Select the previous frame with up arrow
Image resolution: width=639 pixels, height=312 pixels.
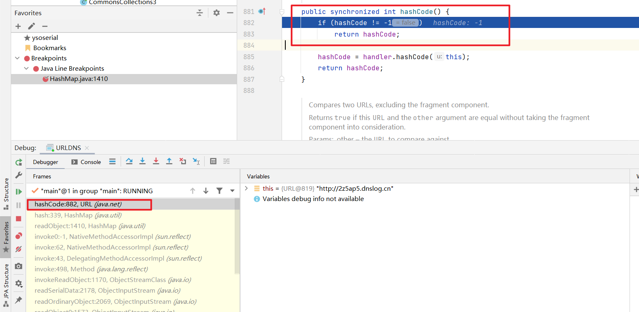coord(193,191)
